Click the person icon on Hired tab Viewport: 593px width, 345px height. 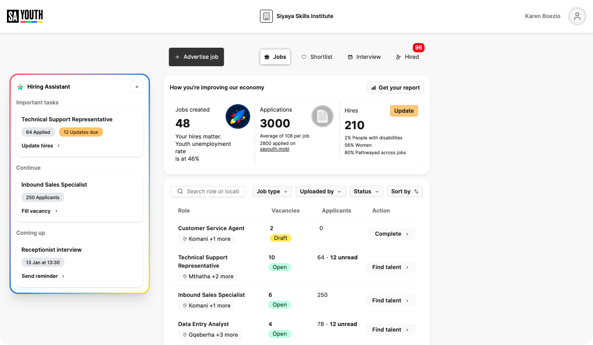tap(398, 57)
